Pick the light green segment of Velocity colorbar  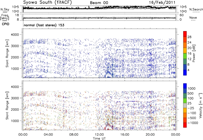(185, 101)
